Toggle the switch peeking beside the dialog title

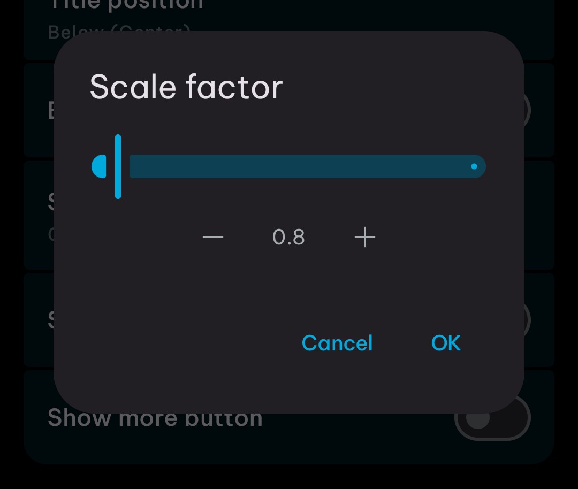(528, 110)
